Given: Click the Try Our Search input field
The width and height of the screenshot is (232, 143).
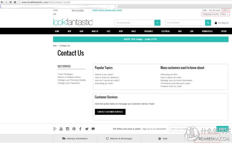Looking at the screenshot, I should tap(185, 23).
